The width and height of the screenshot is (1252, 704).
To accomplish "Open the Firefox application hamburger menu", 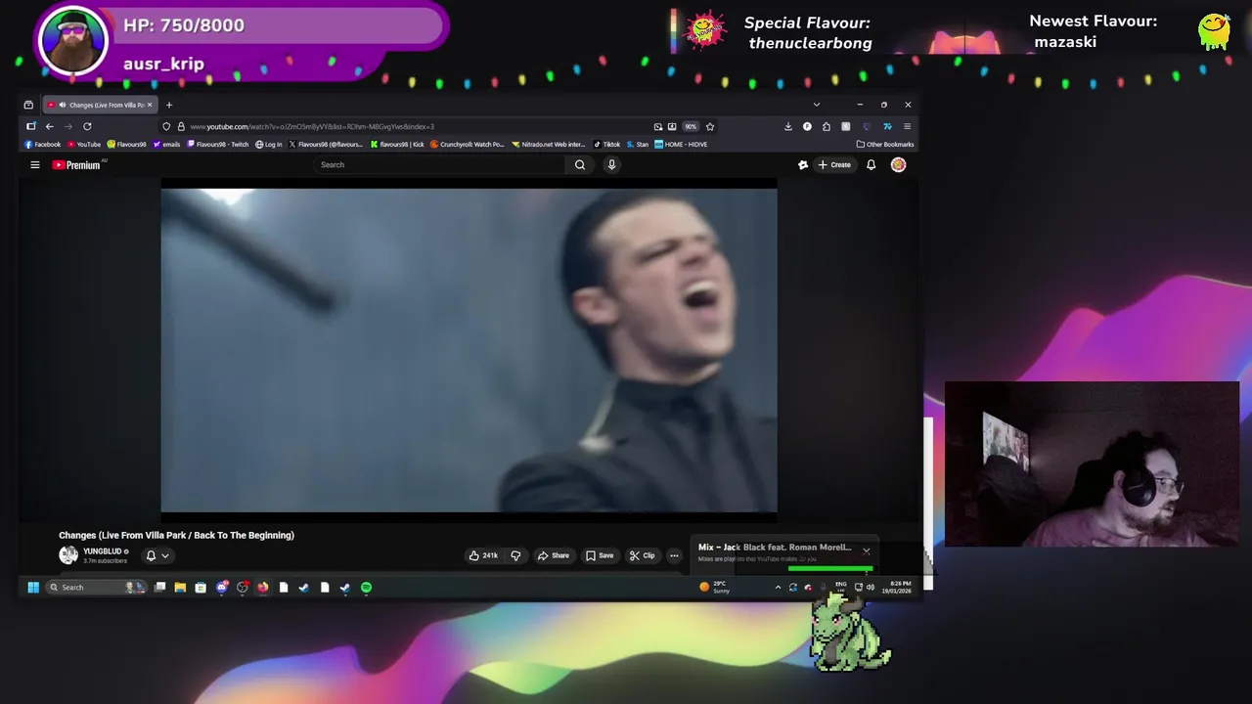I will pos(907,126).
